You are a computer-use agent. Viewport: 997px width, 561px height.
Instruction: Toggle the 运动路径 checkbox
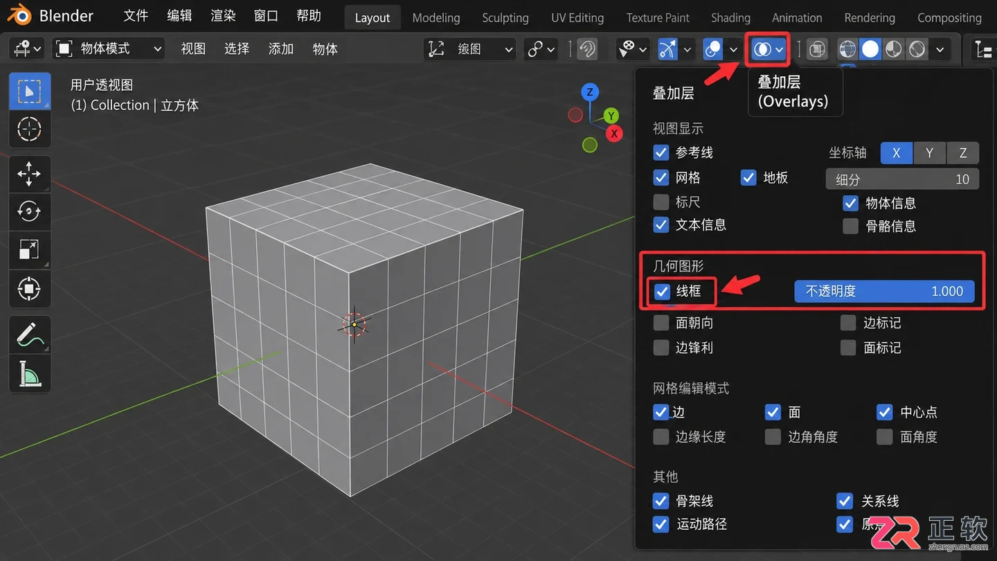[x=661, y=524]
